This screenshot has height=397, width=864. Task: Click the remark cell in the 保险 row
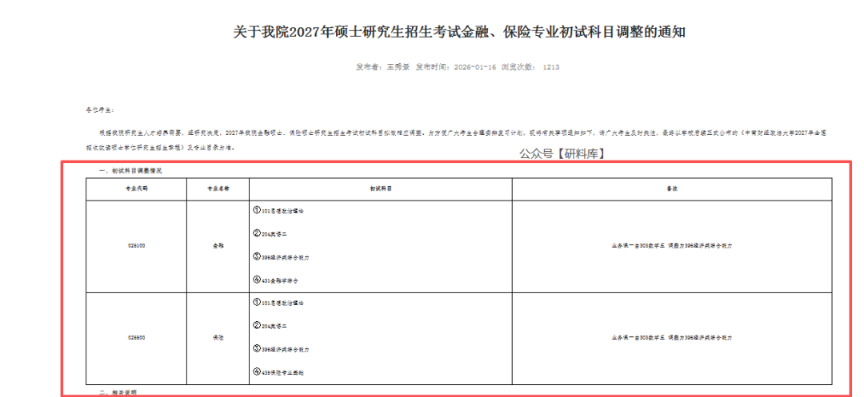click(x=672, y=338)
